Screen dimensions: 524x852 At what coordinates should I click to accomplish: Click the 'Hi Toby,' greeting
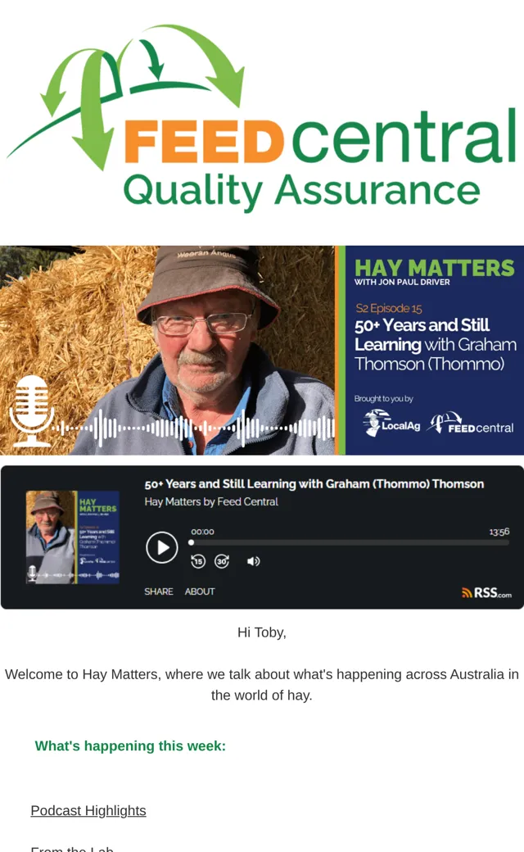[262, 632]
